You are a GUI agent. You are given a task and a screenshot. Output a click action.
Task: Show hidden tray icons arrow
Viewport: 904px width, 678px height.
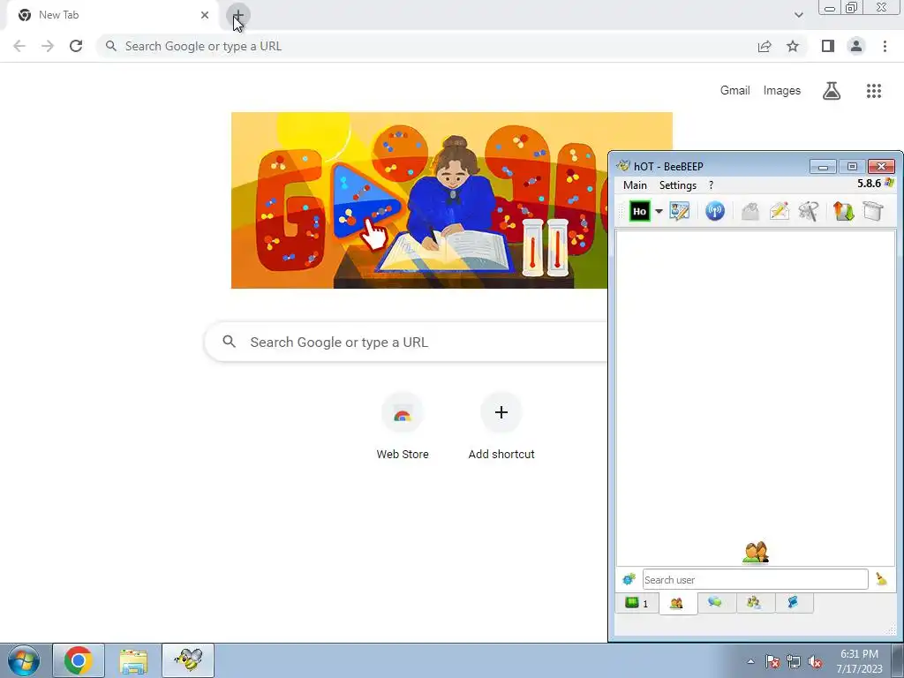click(750, 661)
